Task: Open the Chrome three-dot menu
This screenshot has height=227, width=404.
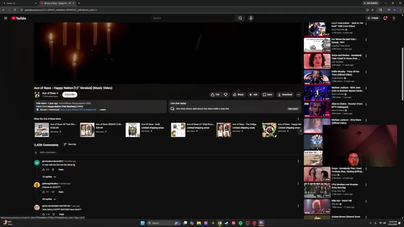Action: pos(401,10)
